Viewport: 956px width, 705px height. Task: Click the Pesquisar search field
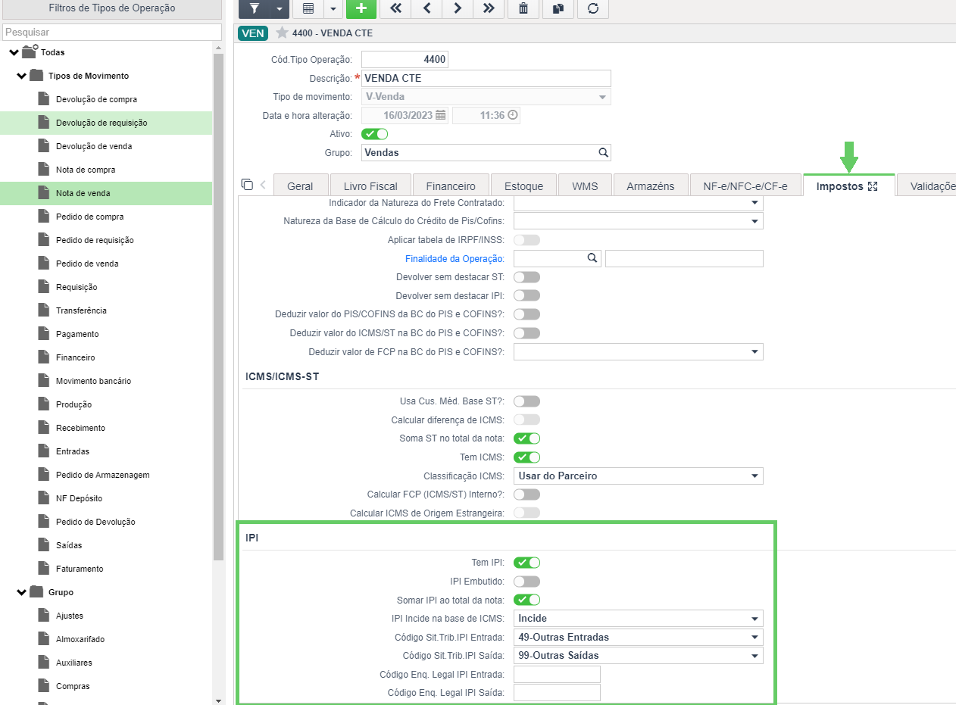[111, 33]
